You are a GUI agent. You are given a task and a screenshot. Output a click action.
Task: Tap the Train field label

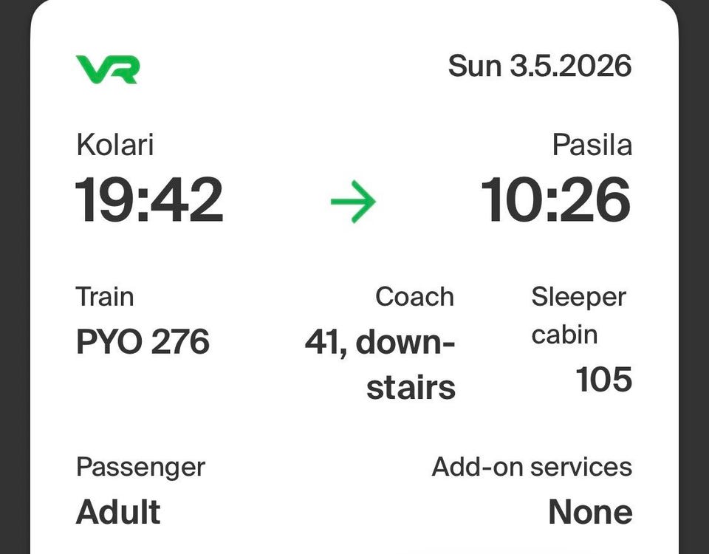105,297
